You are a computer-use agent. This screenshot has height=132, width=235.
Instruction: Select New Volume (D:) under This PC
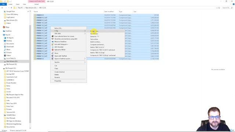[12, 61]
